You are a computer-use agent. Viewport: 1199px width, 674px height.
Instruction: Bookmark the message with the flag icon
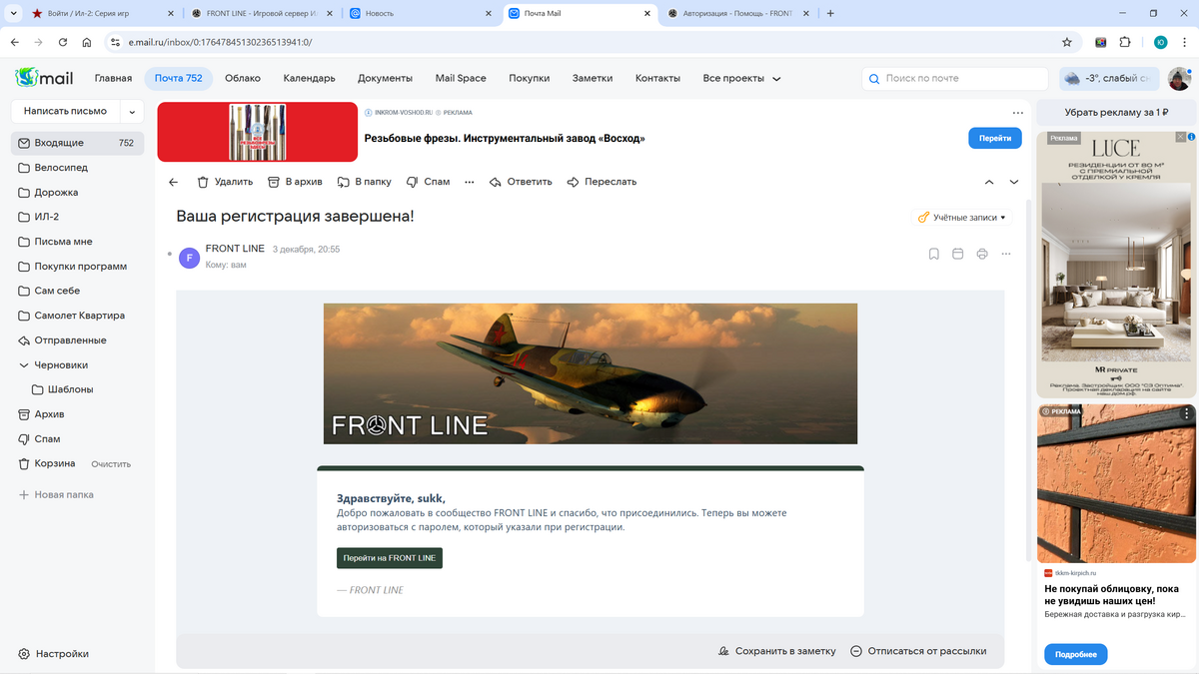[x=933, y=254]
